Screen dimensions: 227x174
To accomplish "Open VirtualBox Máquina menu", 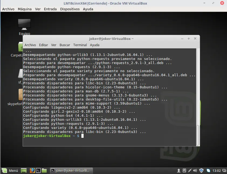I will click(x=25, y=9).
